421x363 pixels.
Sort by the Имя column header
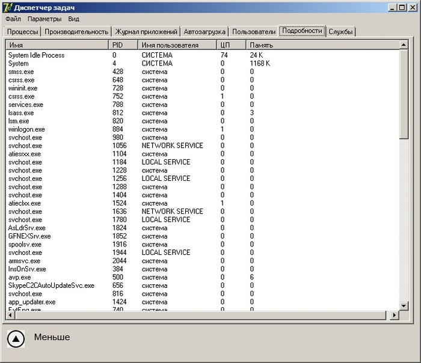[57, 45]
